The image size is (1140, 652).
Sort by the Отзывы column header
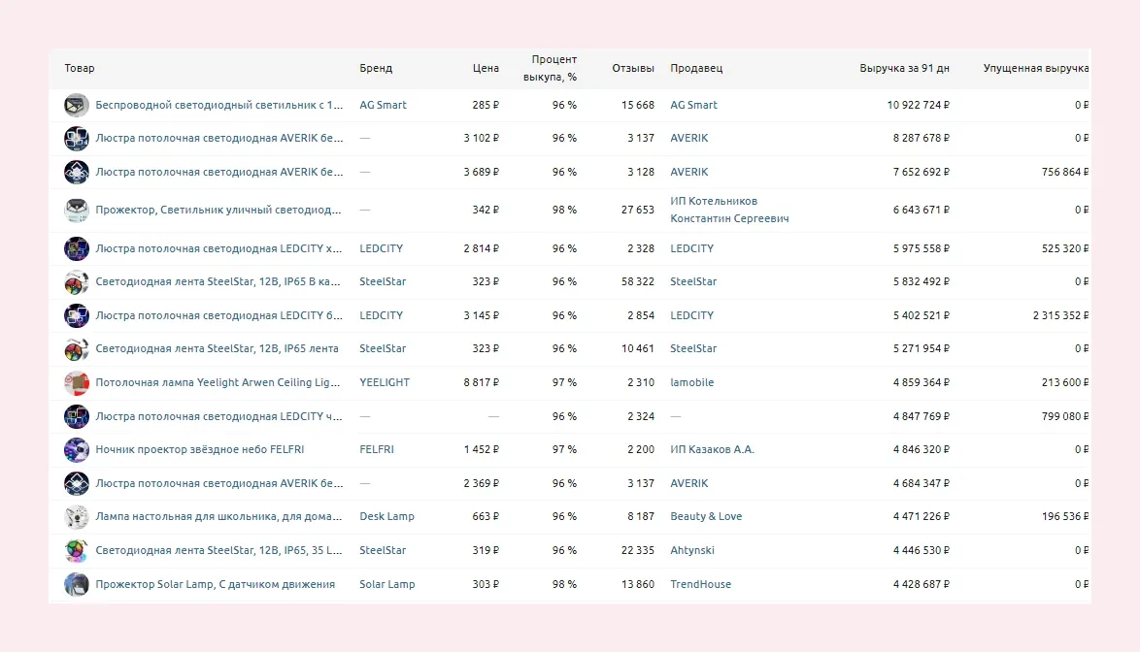pos(633,68)
